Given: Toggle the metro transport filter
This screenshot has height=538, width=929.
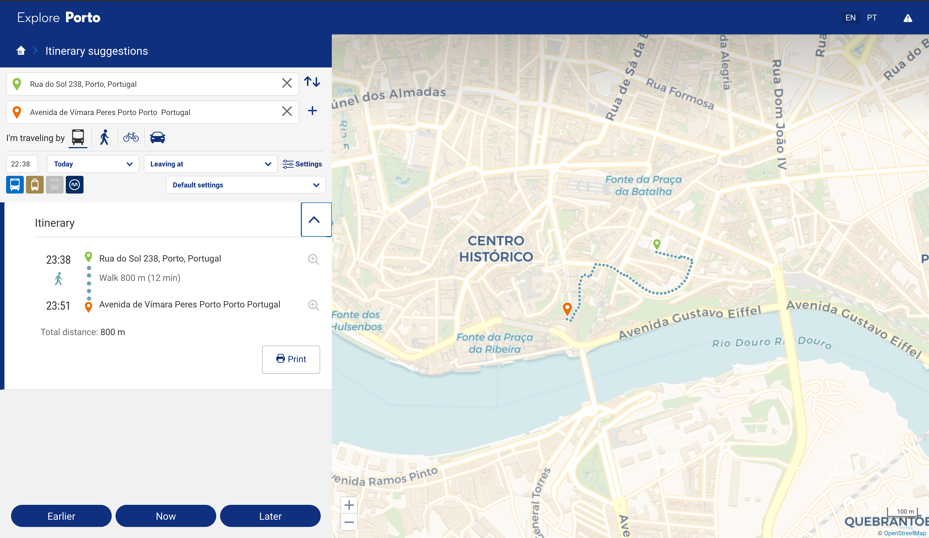Looking at the screenshot, I should click(74, 185).
